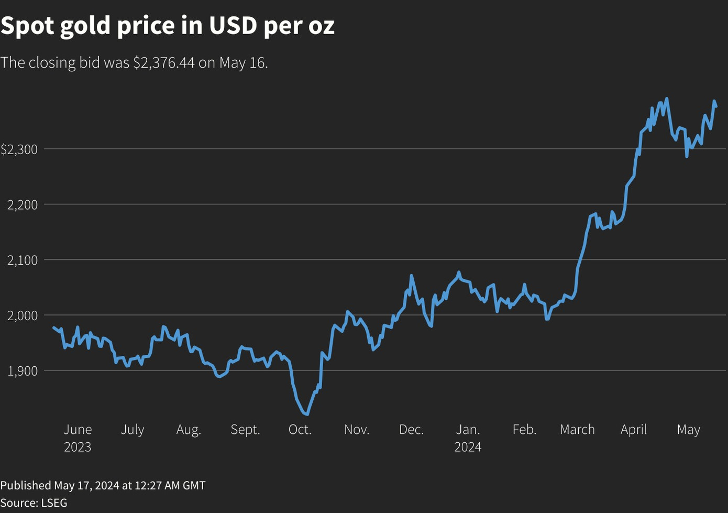Click the lowest point of the price line

[307, 414]
